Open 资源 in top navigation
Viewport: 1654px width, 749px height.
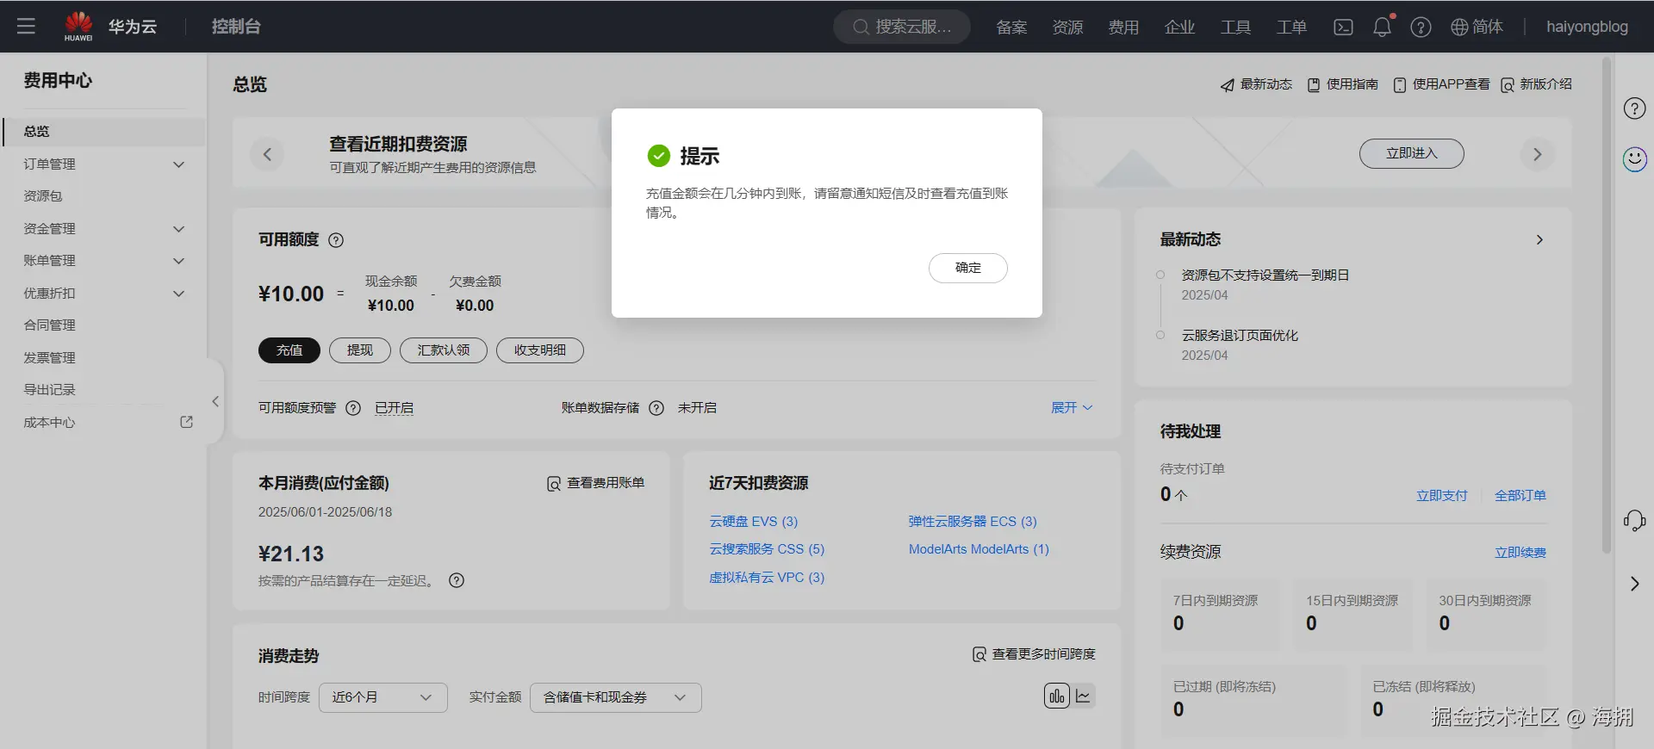[1067, 28]
